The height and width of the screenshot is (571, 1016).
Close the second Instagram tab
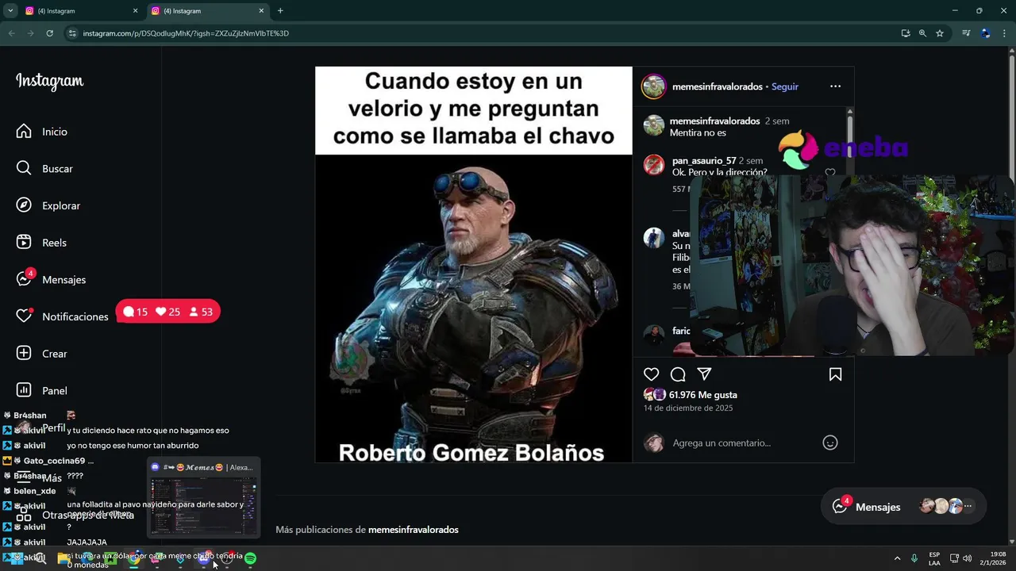point(261,11)
